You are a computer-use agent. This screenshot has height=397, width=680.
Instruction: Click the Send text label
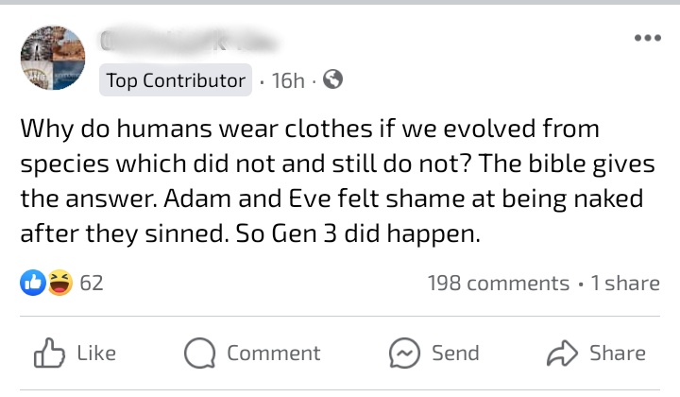455,354
